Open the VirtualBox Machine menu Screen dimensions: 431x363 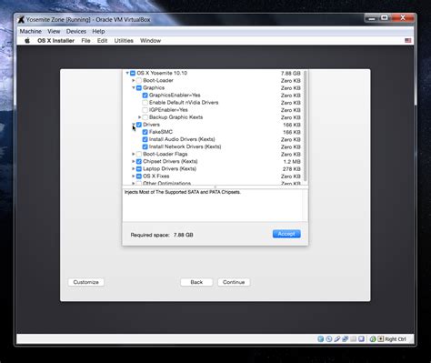(31, 31)
